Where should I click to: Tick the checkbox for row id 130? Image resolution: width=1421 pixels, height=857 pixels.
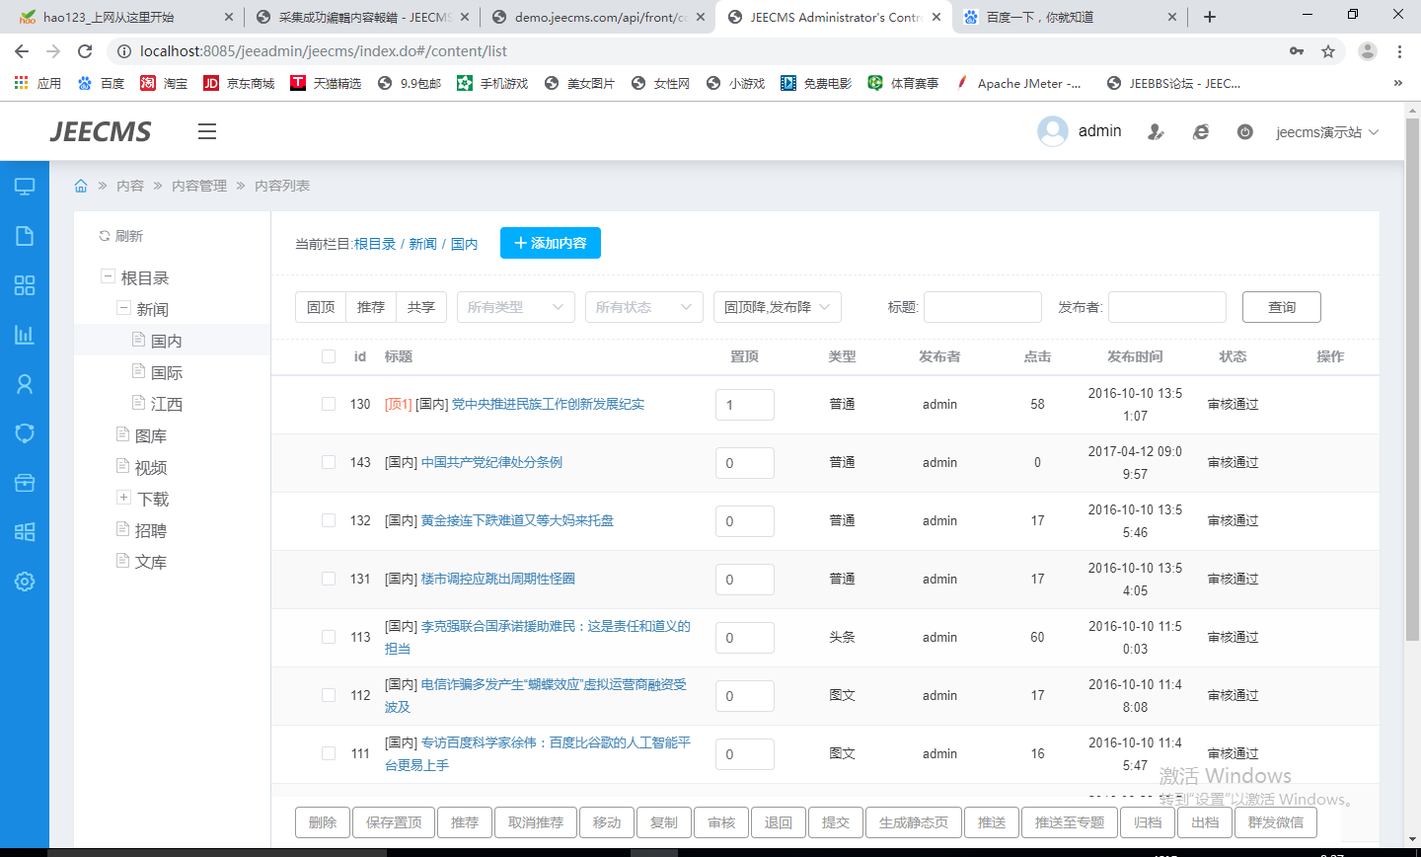coord(329,404)
